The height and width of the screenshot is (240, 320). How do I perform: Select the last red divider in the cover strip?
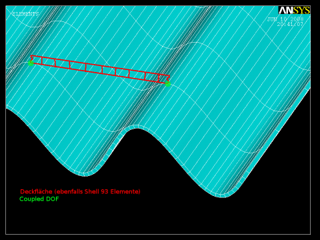(x=159, y=78)
